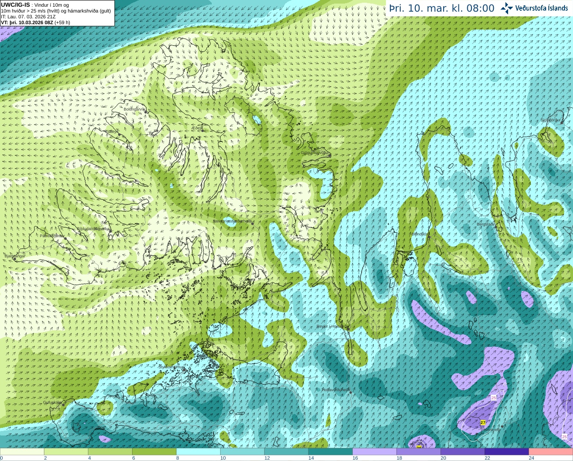Click the legend tick value 6
Viewport: 573px width, 461px height.
coord(133,458)
